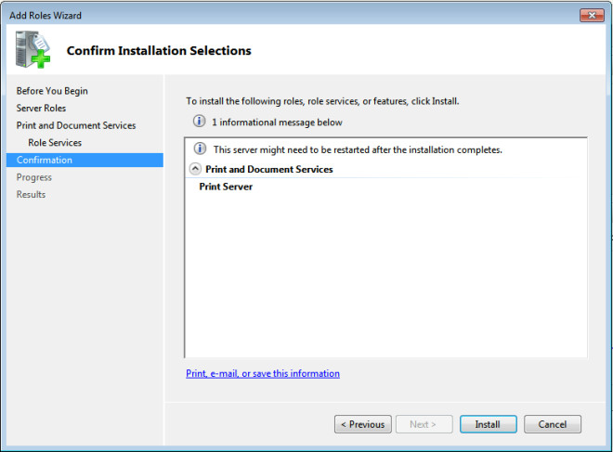Viewport: 613px width, 452px height.
Task: Close the Add Roles Wizard window
Action: tap(592, 15)
